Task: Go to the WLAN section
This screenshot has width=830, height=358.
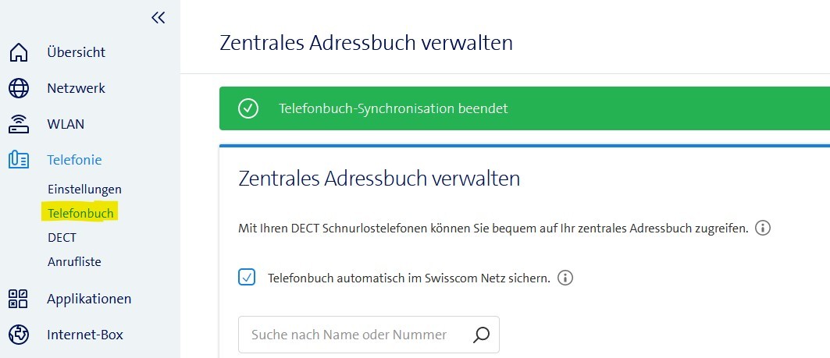Action: (x=66, y=124)
